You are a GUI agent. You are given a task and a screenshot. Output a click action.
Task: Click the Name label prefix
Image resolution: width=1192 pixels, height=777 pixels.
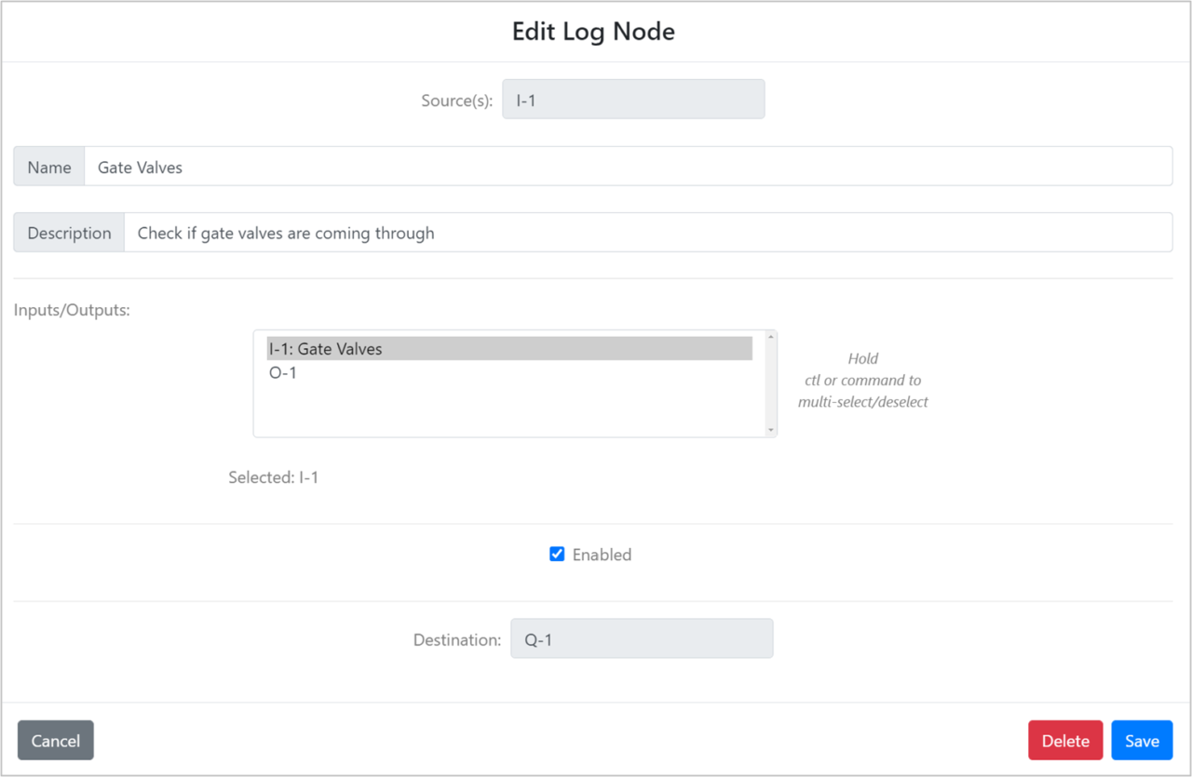(48, 167)
